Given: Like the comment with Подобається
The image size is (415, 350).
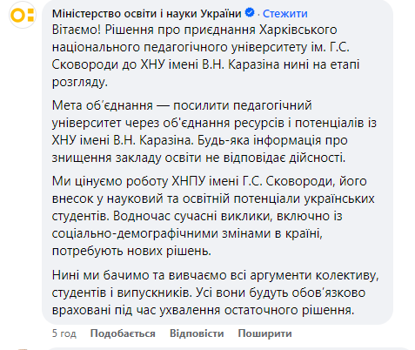Looking at the screenshot, I should pyautogui.click(x=123, y=333).
